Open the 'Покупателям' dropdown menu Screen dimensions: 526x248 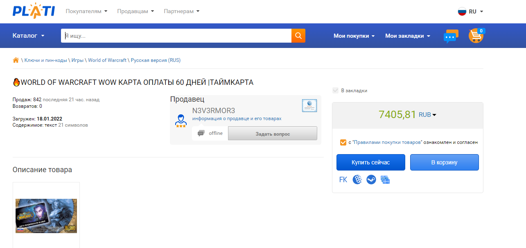[x=86, y=11]
